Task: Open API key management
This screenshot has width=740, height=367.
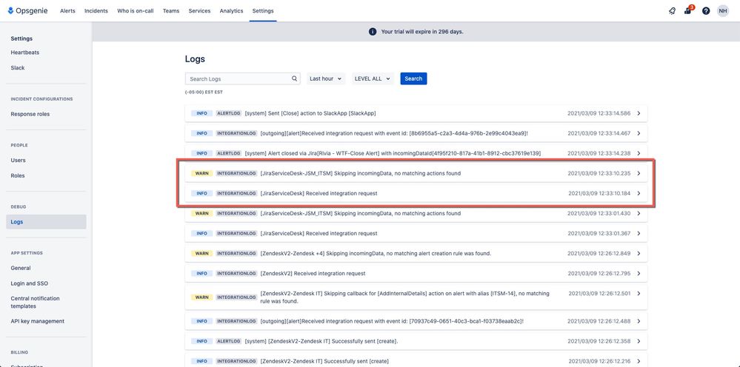Action: pos(37,321)
